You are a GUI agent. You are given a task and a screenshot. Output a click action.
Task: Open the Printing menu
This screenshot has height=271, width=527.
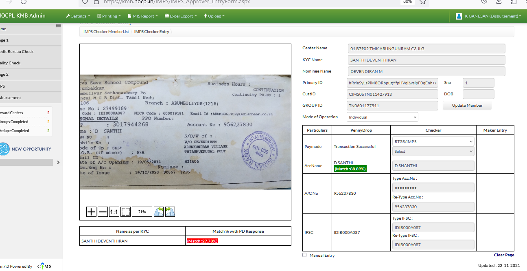[109, 16]
